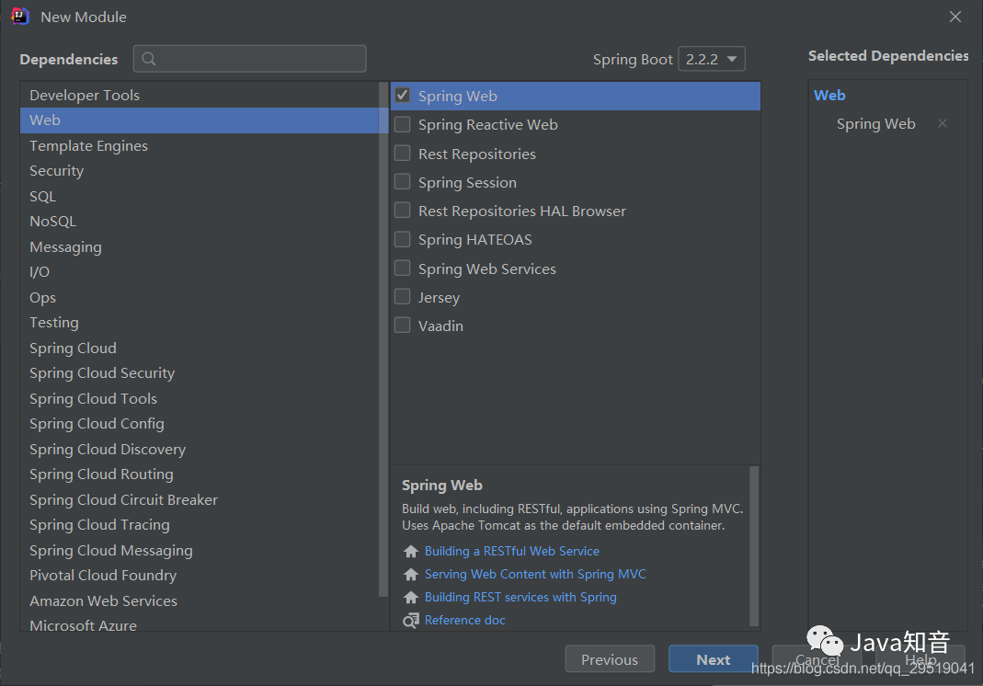This screenshot has height=686, width=983.
Task: Select Spring Cloud Routing category
Action: (200, 474)
